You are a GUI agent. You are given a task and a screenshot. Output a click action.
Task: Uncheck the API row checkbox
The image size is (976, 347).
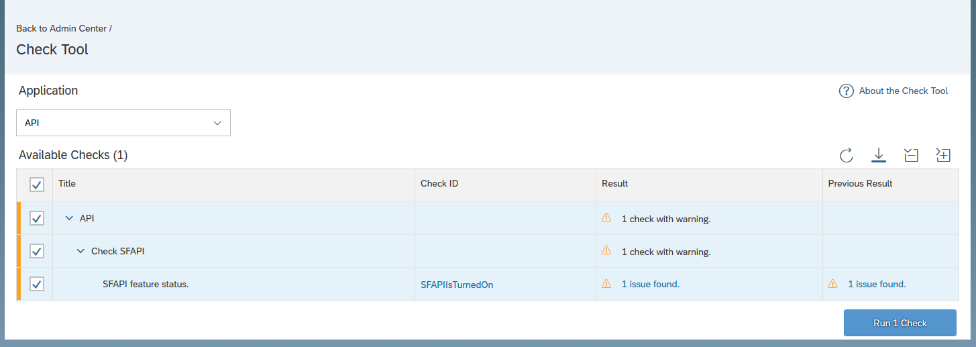(x=37, y=218)
